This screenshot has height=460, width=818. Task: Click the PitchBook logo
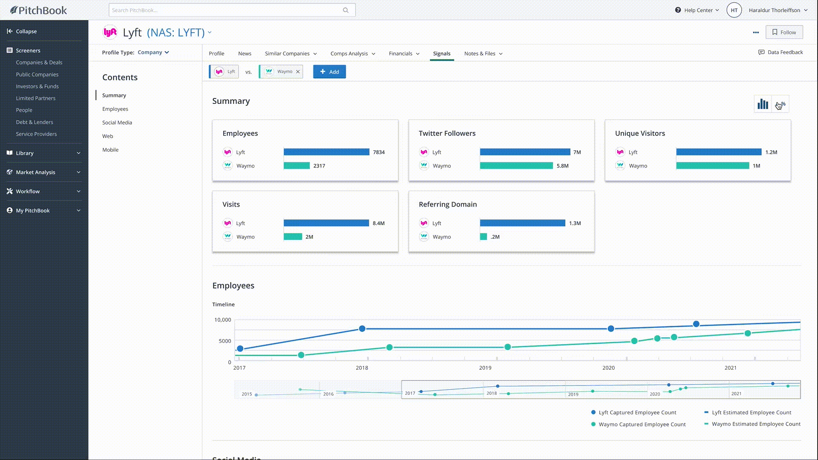[38, 10]
